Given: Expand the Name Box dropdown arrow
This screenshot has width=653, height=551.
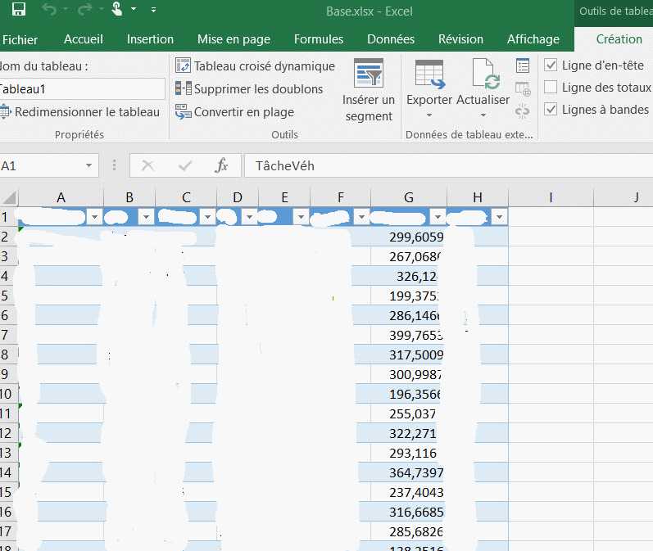Looking at the screenshot, I should point(88,165).
